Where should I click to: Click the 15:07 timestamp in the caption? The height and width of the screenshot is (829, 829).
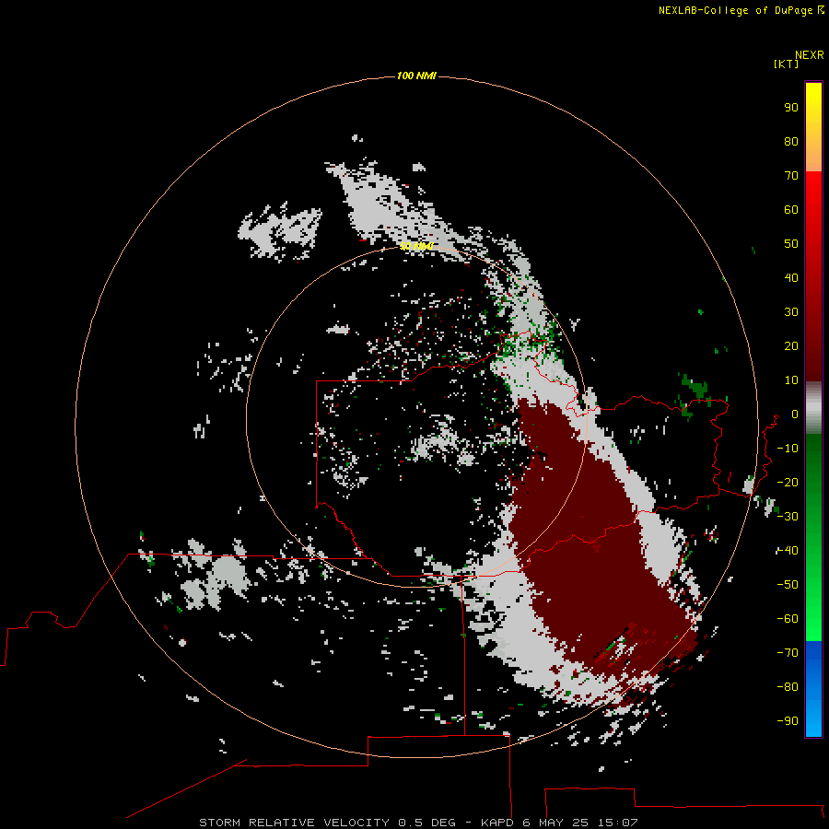[x=617, y=823]
